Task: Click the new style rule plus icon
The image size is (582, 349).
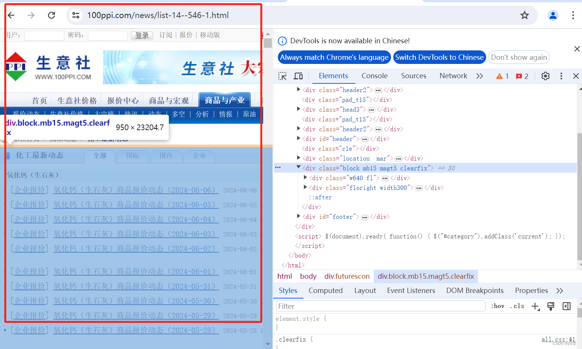Action: click(x=536, y=307)
